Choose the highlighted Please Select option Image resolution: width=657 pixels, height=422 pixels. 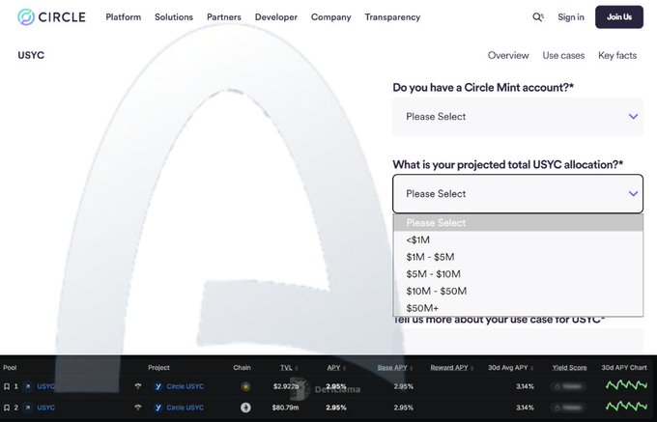[x=518, y=223]
